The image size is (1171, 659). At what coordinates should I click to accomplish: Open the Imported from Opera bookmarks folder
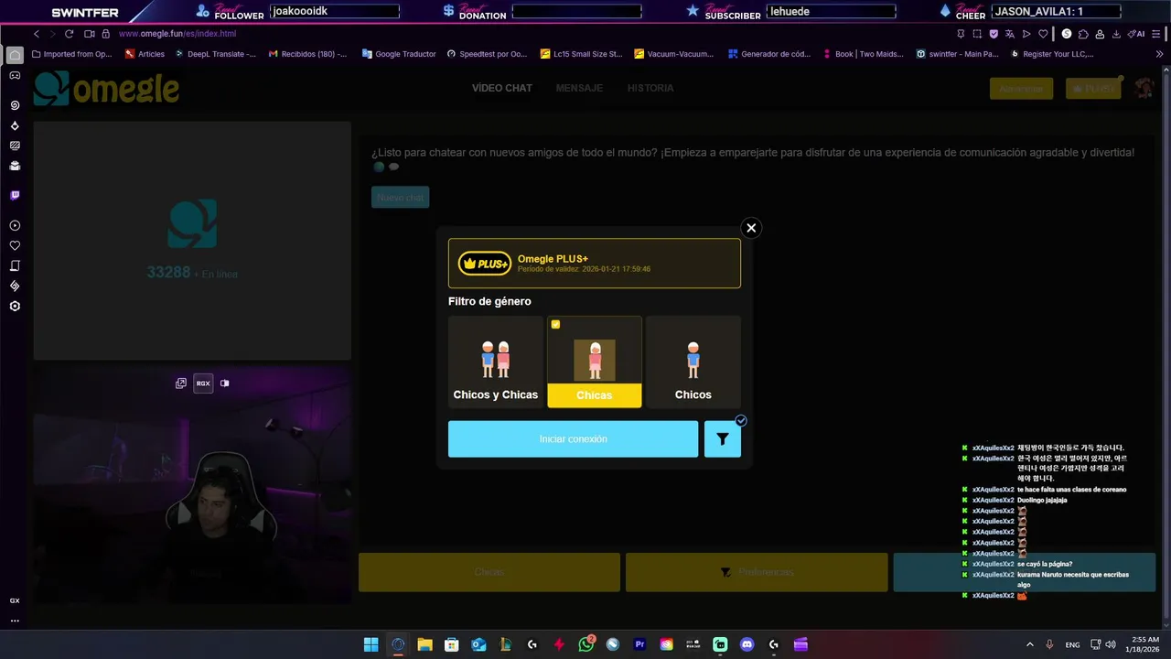click(x=72, y=54)
